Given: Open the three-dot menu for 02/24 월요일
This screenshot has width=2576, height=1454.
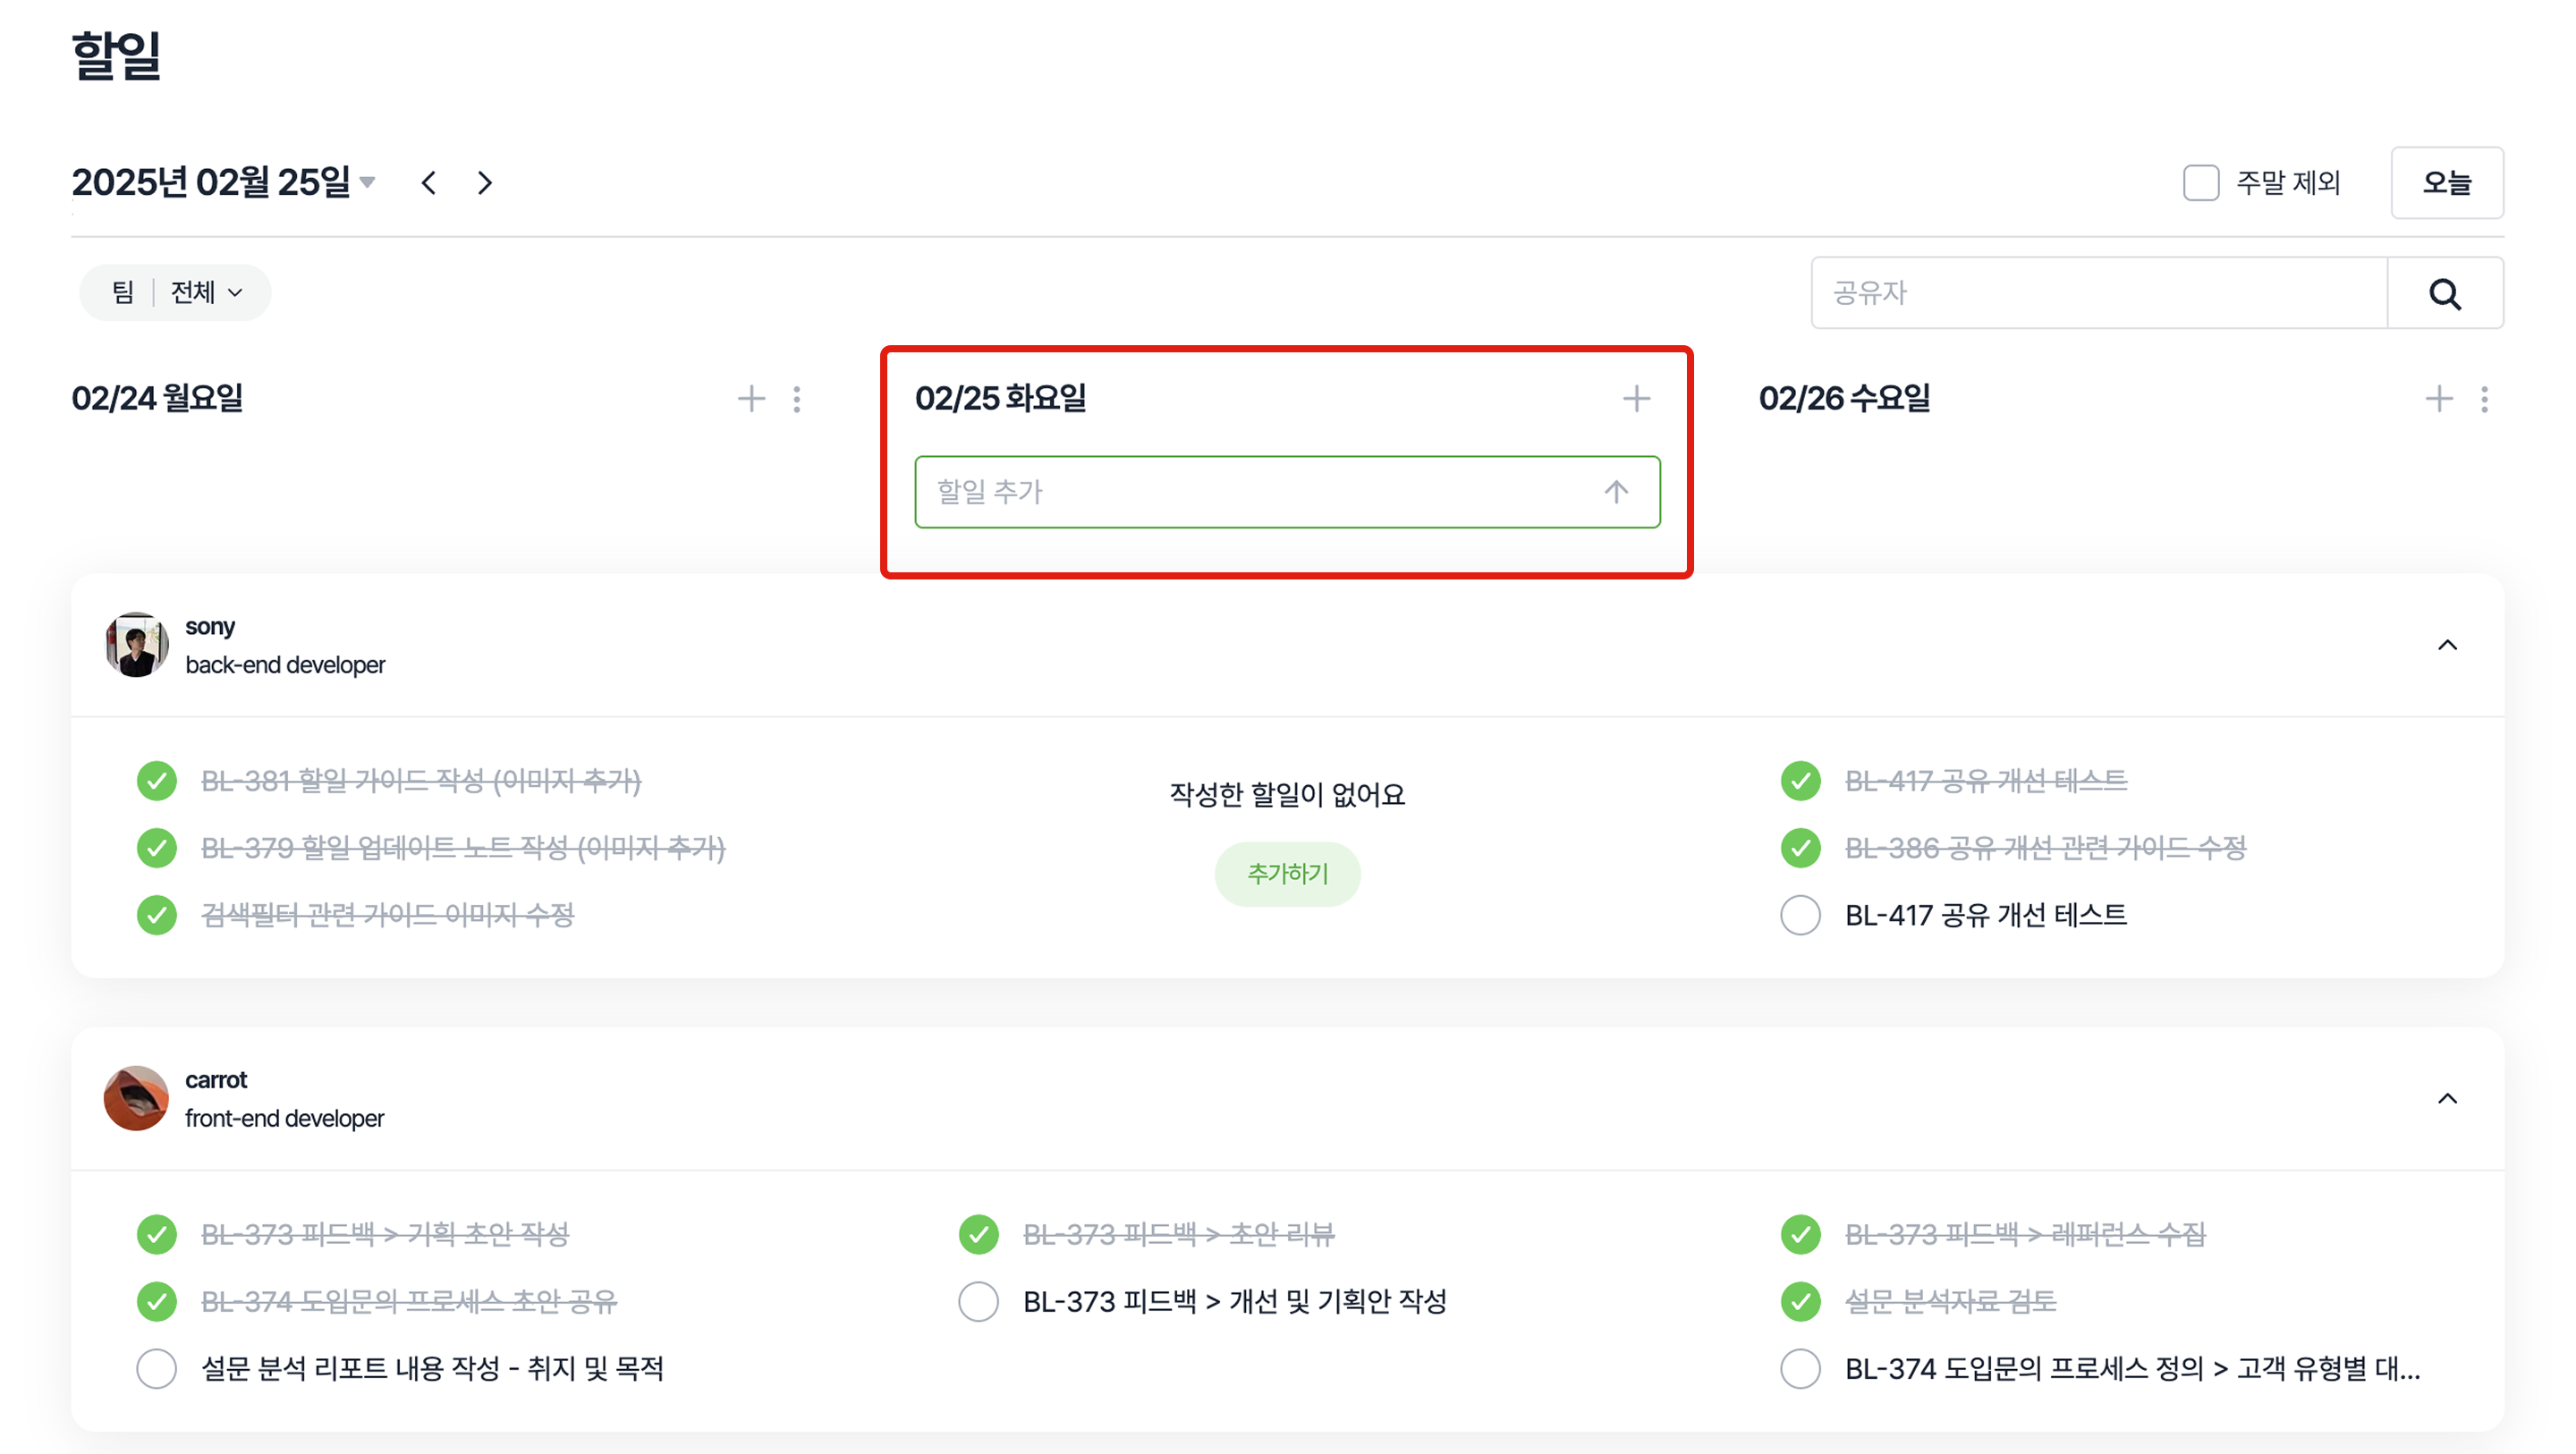Looking at the screenshot, I should [x=797, y=399].
